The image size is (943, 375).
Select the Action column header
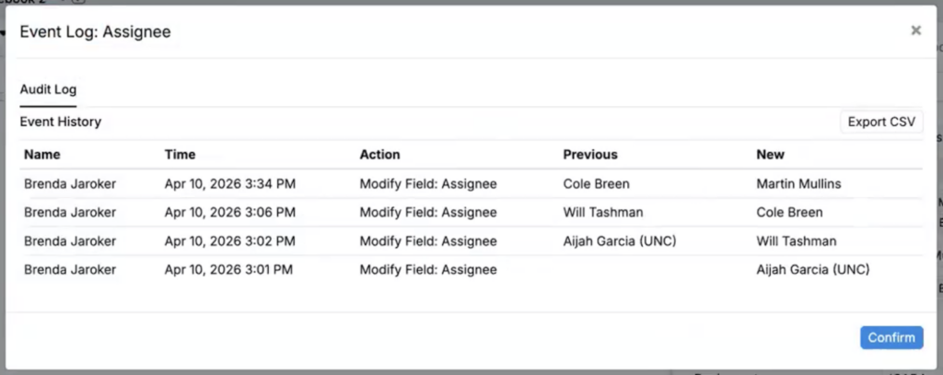coord(380,155)
